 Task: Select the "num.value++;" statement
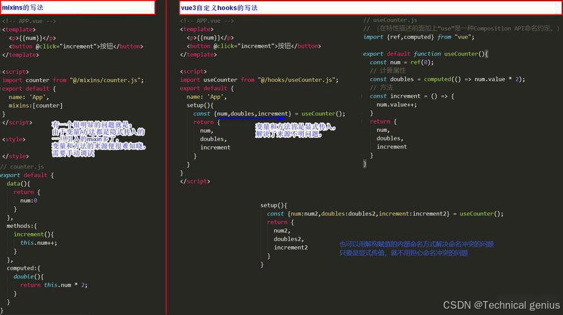pyautogui.click(x=397, y=105)
